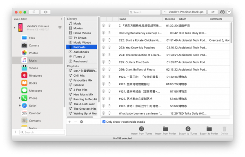Open Camera in the device sidebar
The width and height of the screenshot is (245, 157).
pyautogui.click(x=38, y=45)
